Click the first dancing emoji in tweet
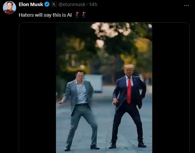 [x=77, y=15]
